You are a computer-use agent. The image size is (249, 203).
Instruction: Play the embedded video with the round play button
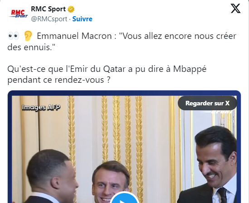[x=124, y=198]
